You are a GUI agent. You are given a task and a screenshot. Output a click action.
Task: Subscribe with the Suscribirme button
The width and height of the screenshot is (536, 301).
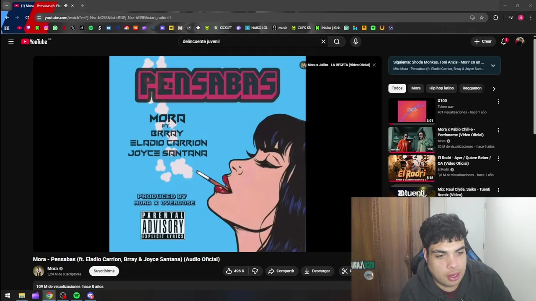coord(104,271)
